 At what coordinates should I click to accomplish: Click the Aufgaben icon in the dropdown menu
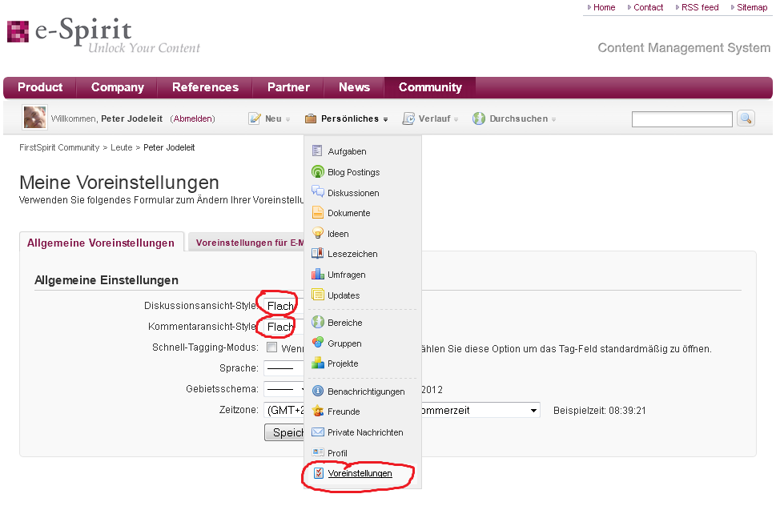click(317, 151)
